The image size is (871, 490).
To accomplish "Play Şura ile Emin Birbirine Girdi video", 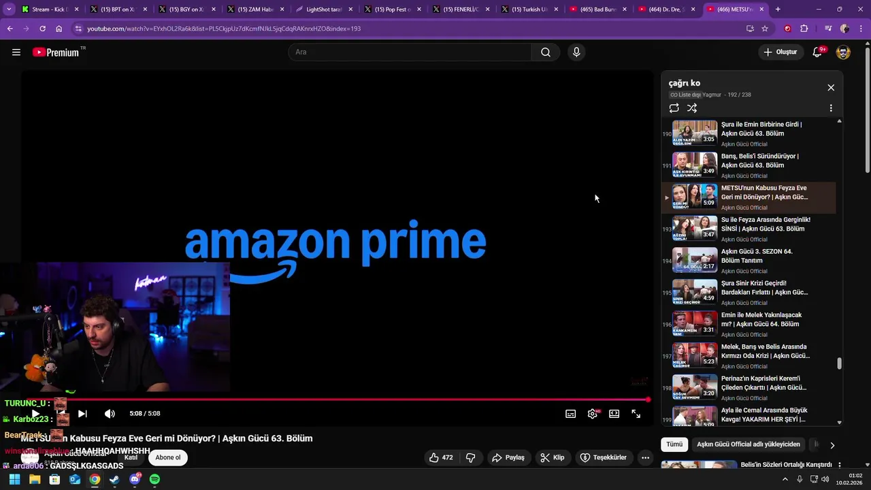I will click(749, 134).
